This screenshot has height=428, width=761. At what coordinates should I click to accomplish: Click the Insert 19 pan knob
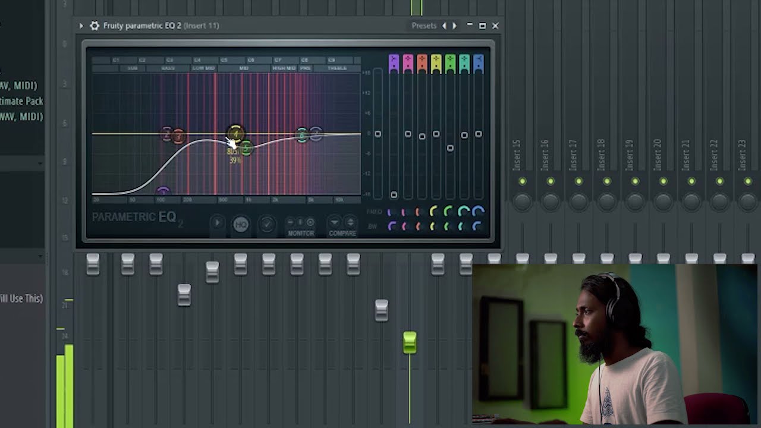635,202
